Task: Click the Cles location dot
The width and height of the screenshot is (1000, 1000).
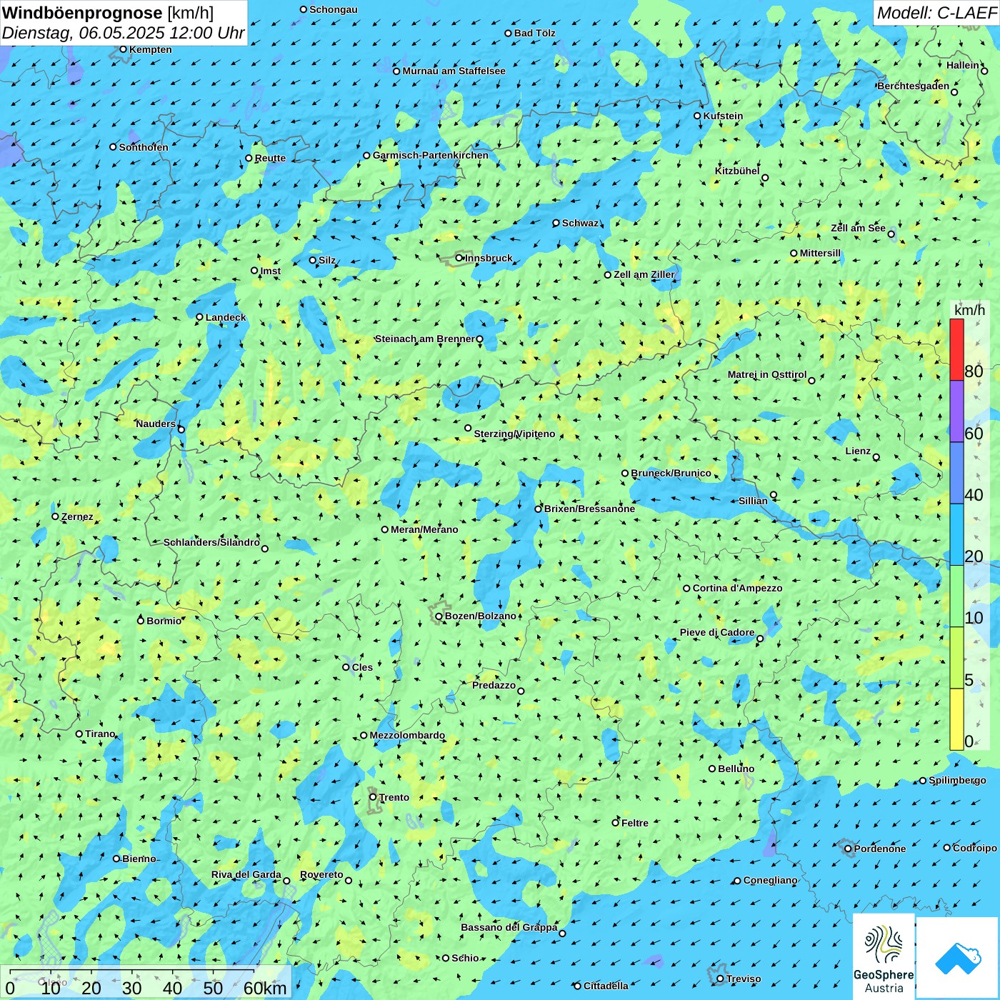Action: pos(346,667)
